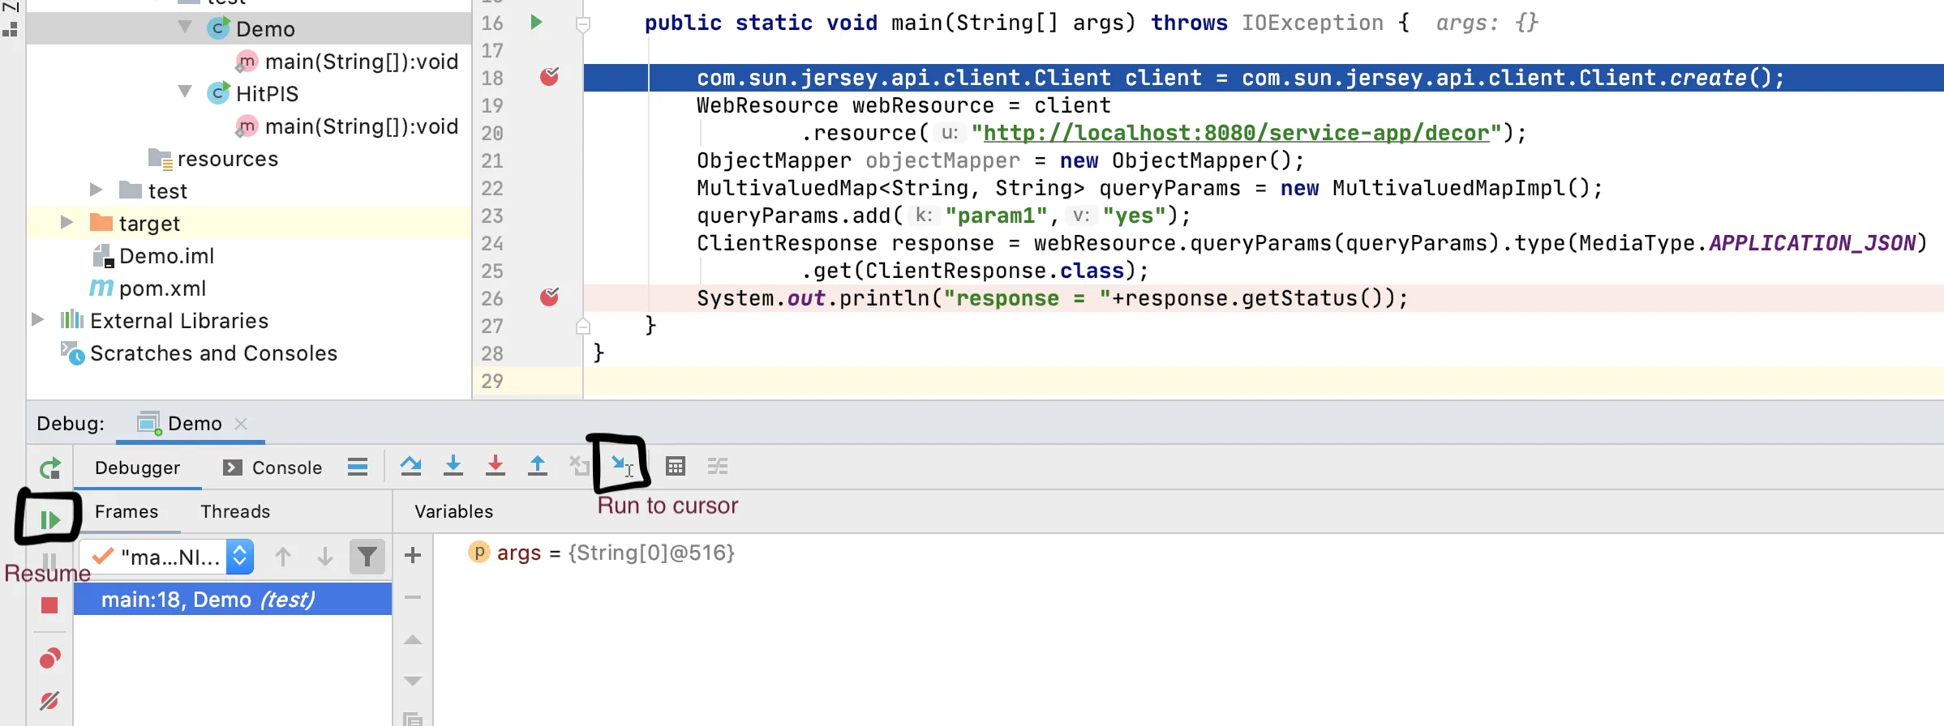Fold the main method at line 16
This screenshot has height=726, width=1944.
coord(582,24)
